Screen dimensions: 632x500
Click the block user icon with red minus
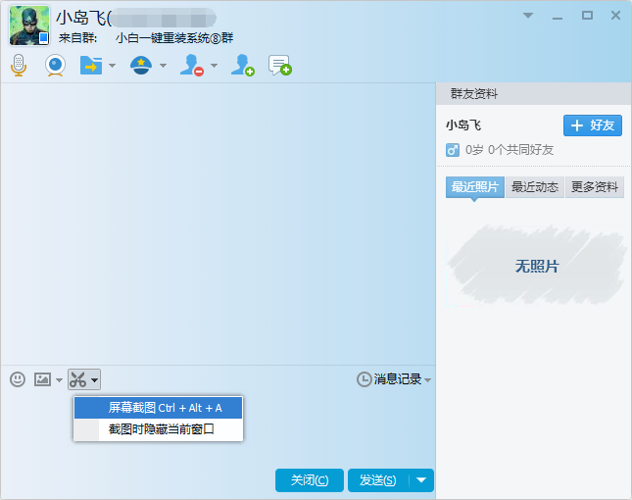pyautogui.click(x=191, y=66)
